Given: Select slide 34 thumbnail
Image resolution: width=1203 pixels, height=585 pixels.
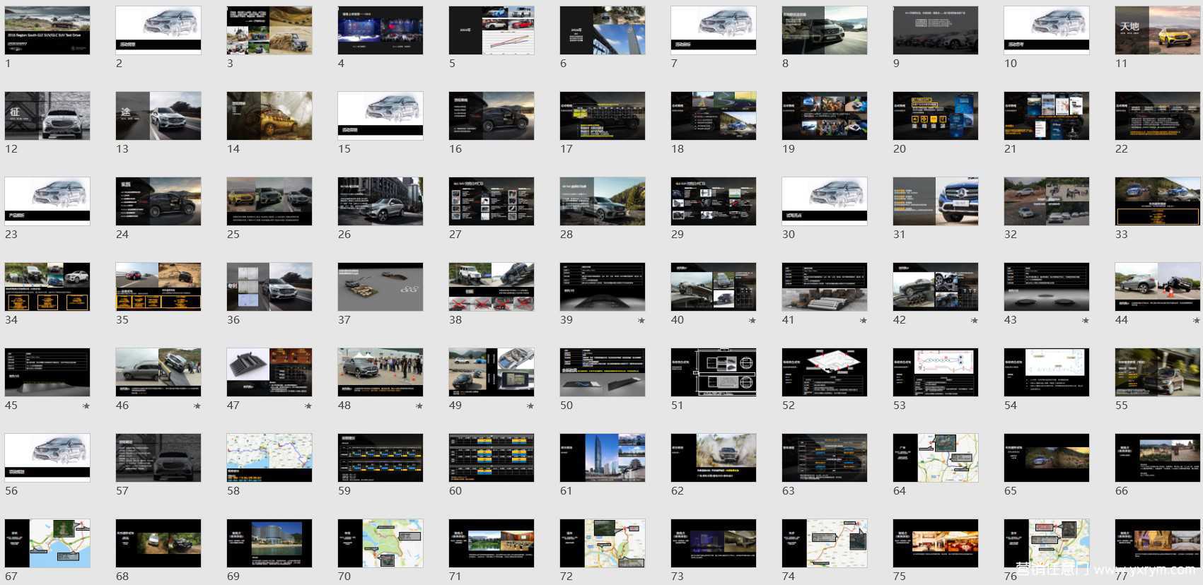Looking at the screenshot, I should (47, 287).
